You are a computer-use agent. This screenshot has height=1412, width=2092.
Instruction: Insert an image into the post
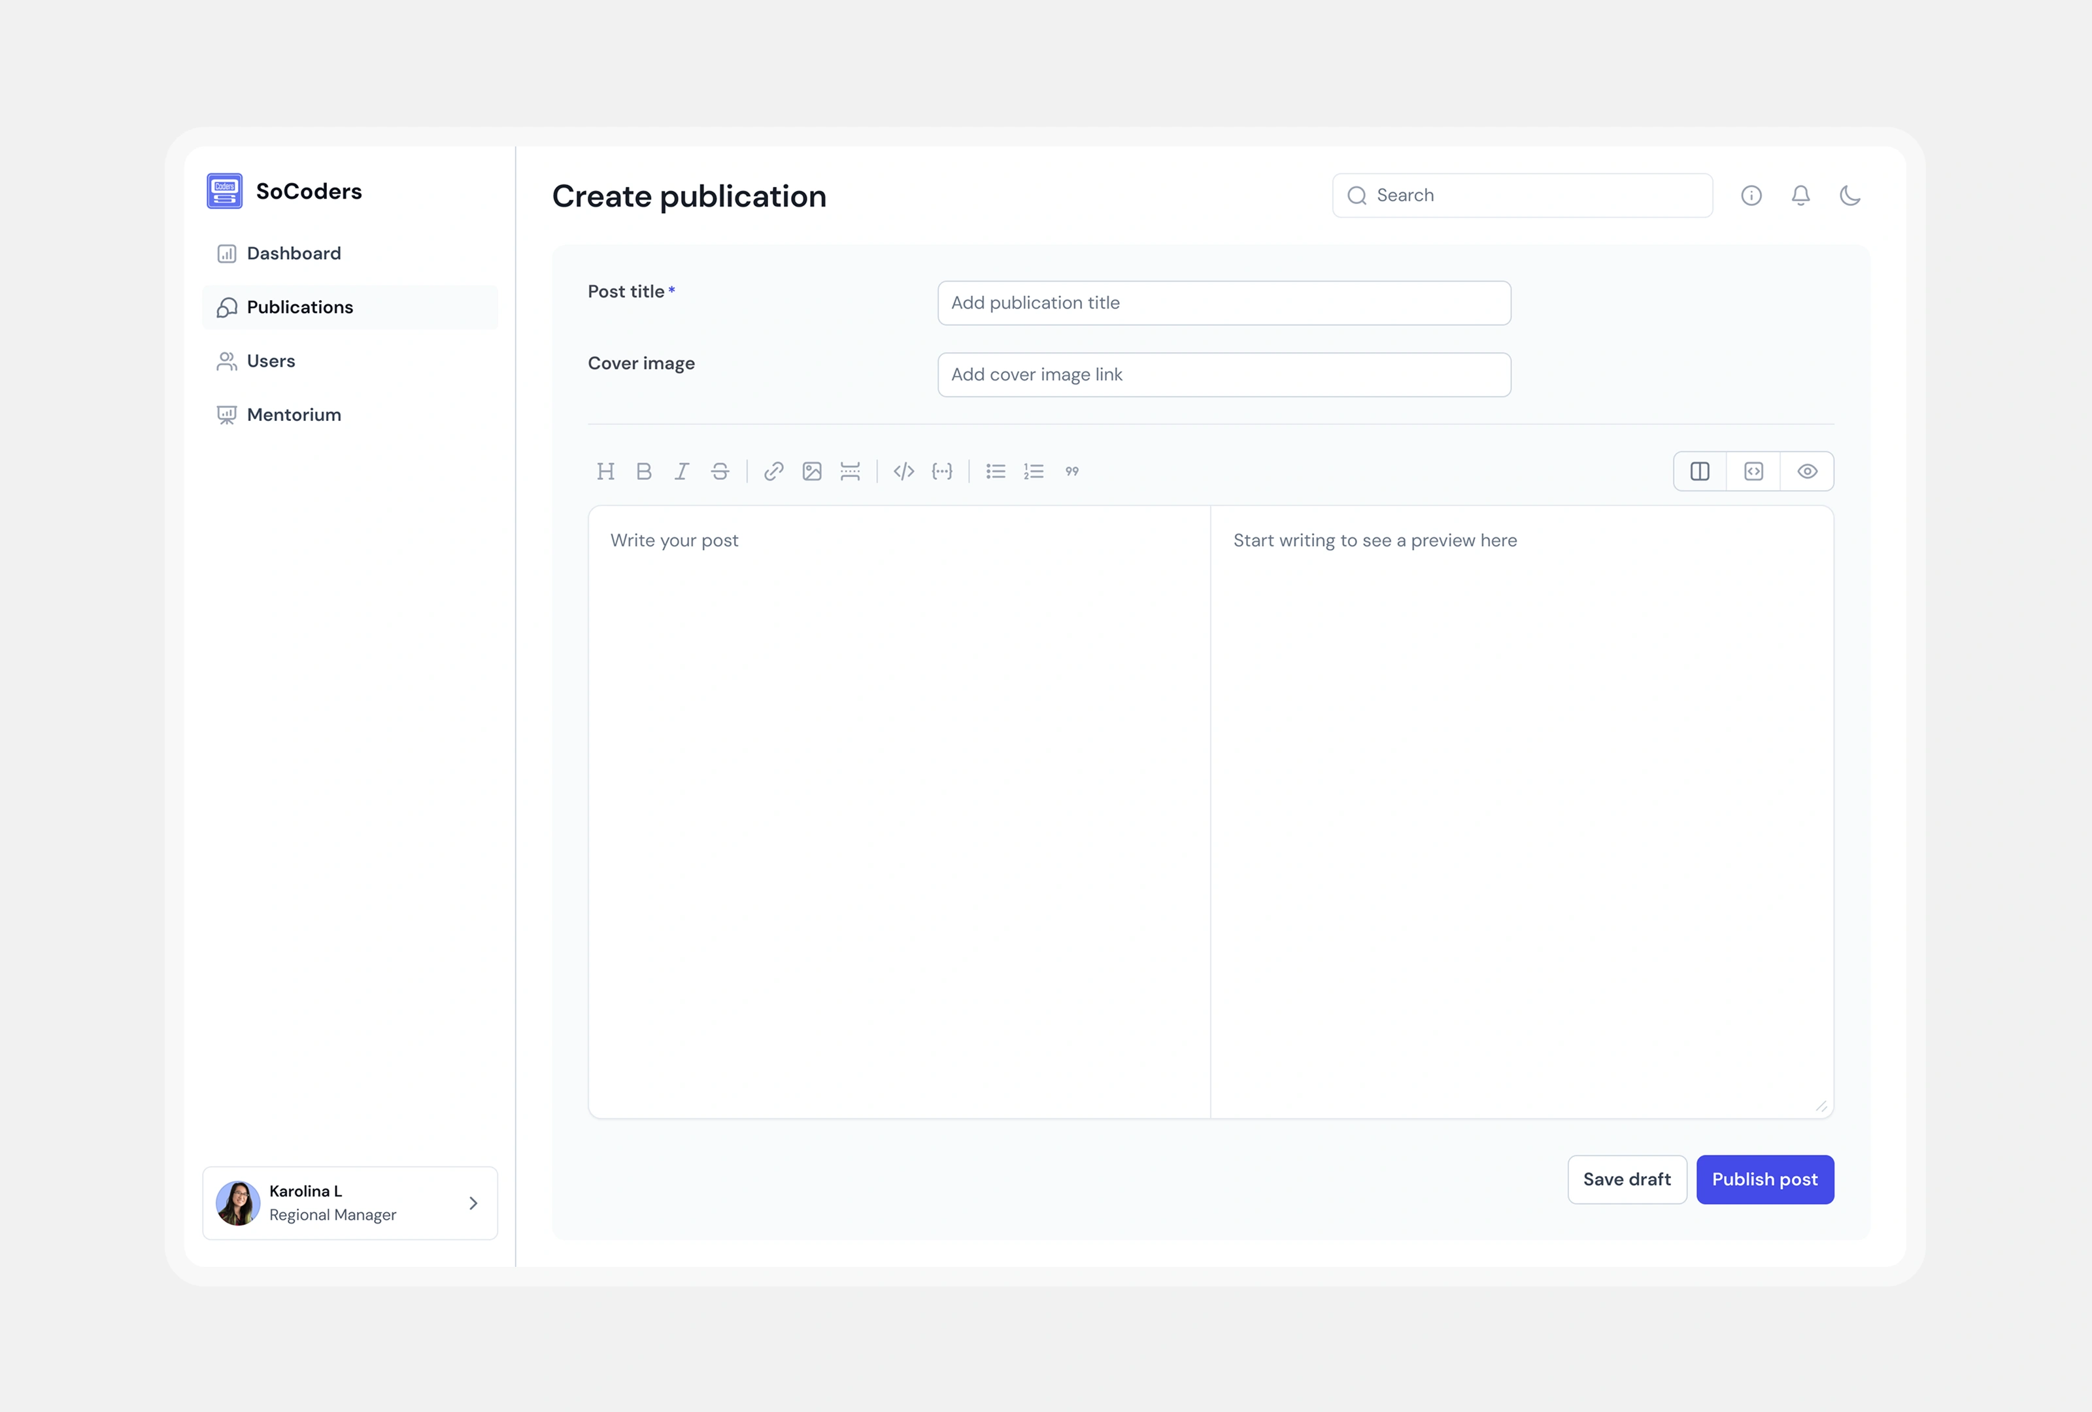point(812,471)
